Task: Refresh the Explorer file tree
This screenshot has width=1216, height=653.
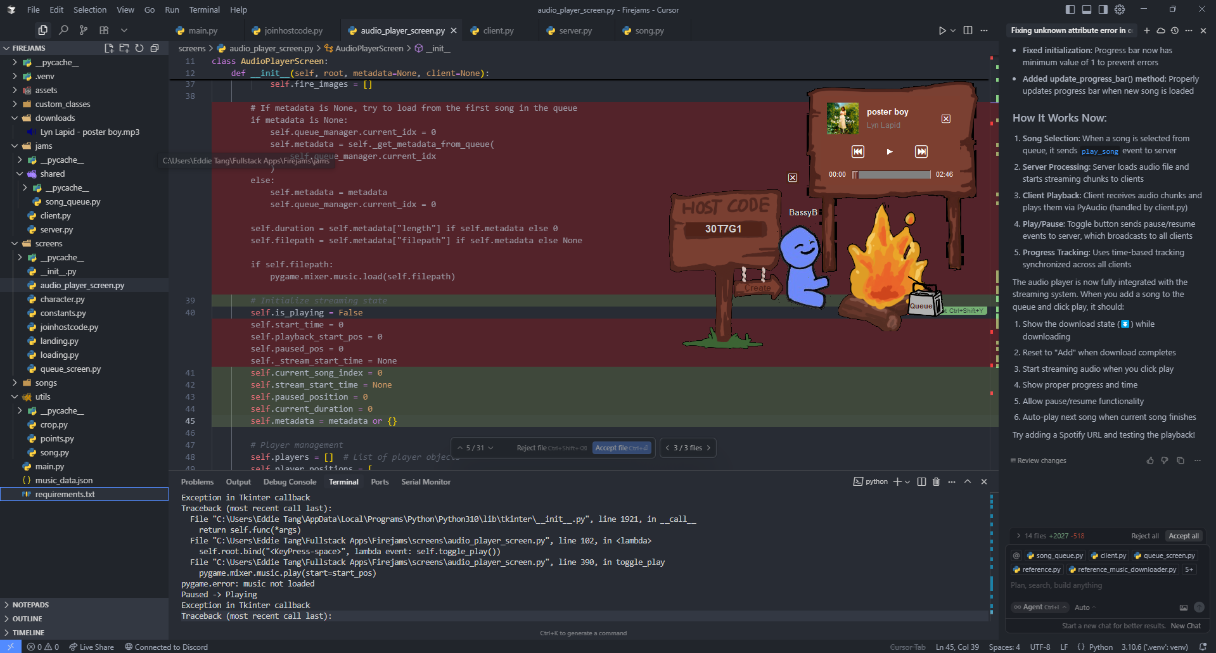Action: coord(139,48)
